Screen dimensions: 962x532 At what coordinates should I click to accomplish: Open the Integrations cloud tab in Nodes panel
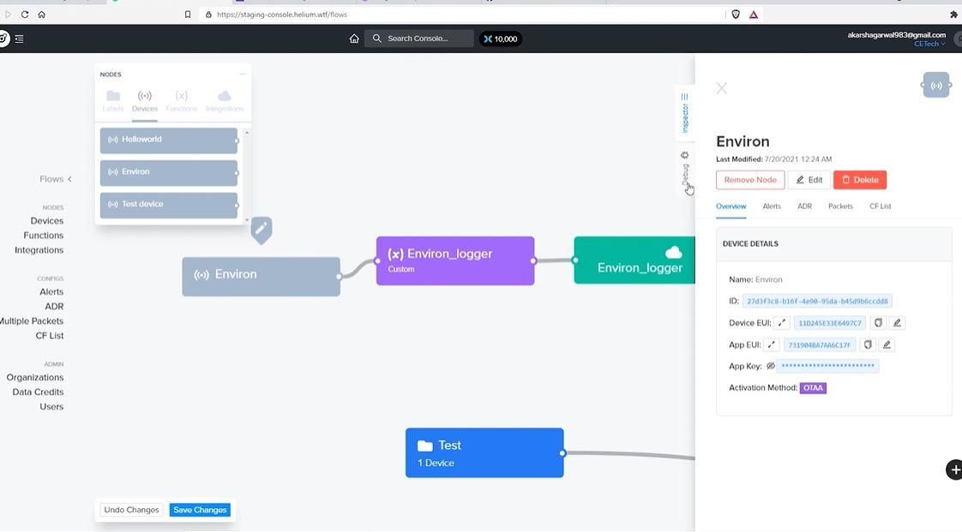225,101
